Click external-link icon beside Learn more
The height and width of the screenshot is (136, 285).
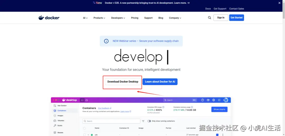click(x=130, y=111)
